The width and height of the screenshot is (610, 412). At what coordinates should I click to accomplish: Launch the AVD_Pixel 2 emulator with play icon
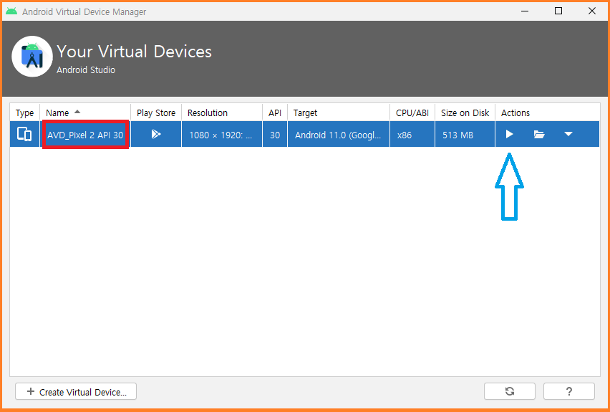tap(509, 135)
